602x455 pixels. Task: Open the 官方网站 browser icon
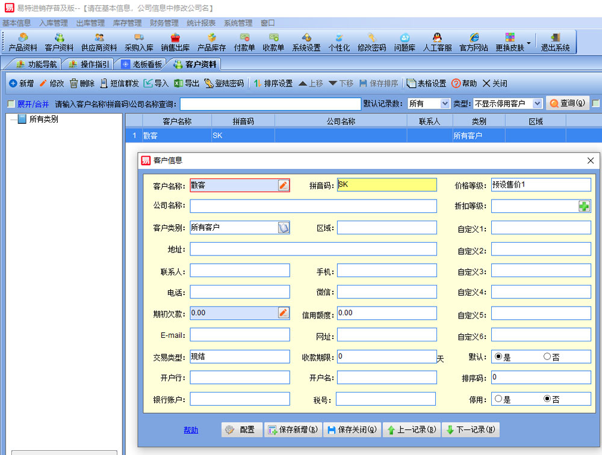click(474, 41)
